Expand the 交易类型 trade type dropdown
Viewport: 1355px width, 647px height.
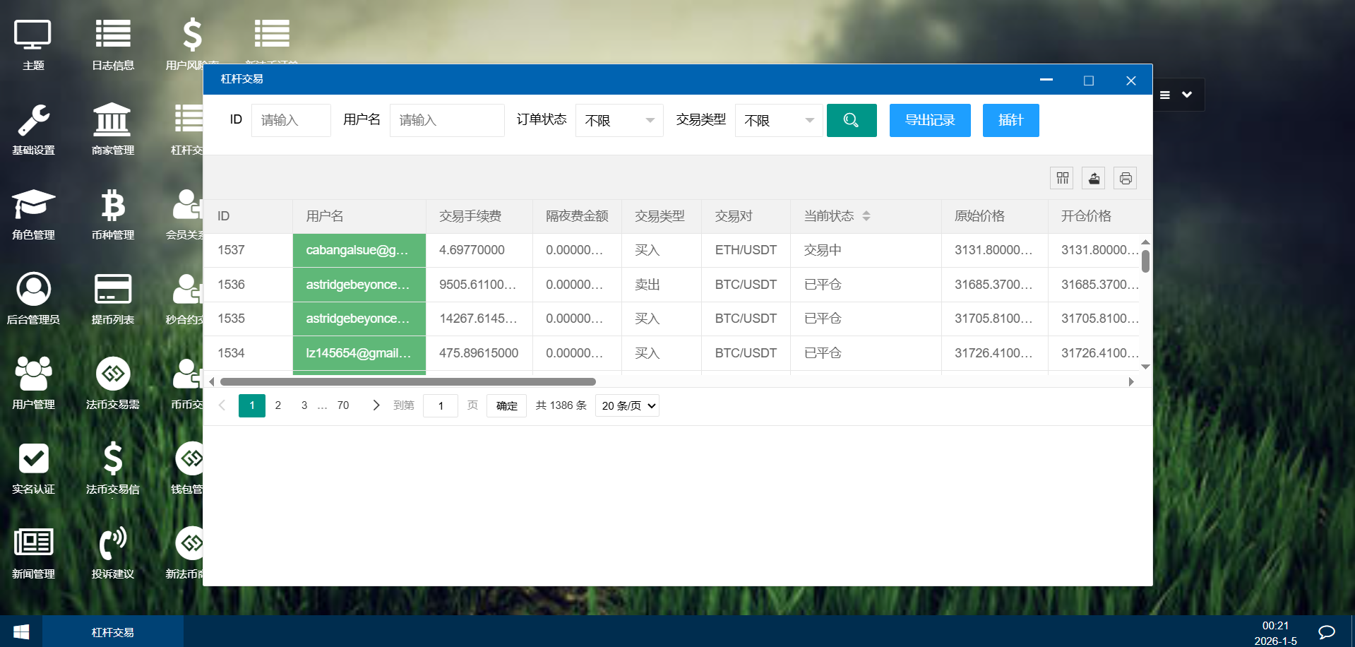point(778,120)
